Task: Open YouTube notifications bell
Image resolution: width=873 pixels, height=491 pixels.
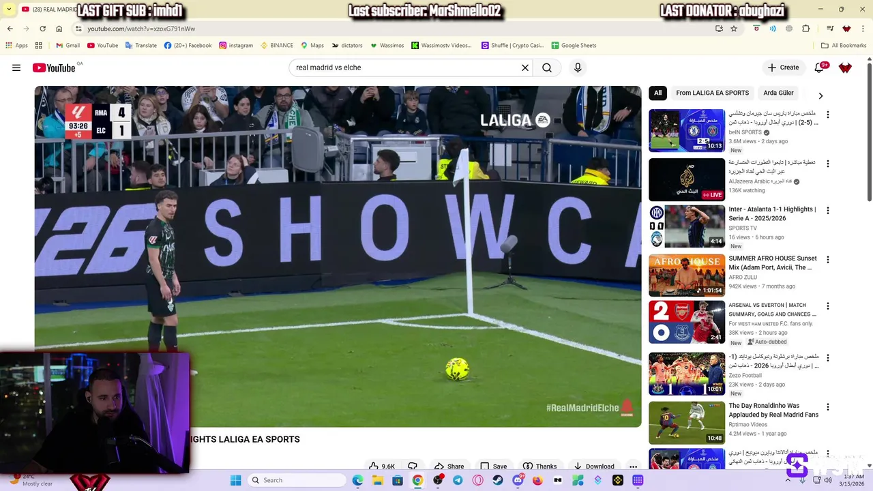Action: pyautogui.click(x=820, y=68)
